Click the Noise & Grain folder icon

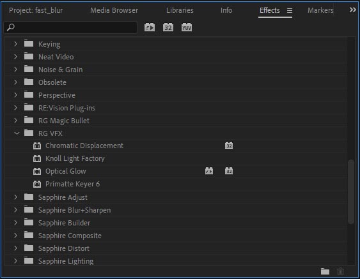pos(29,69)
